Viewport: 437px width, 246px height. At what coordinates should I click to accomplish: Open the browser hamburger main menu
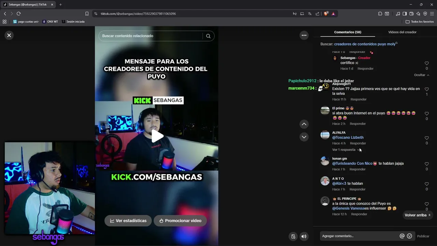(432, 14)
